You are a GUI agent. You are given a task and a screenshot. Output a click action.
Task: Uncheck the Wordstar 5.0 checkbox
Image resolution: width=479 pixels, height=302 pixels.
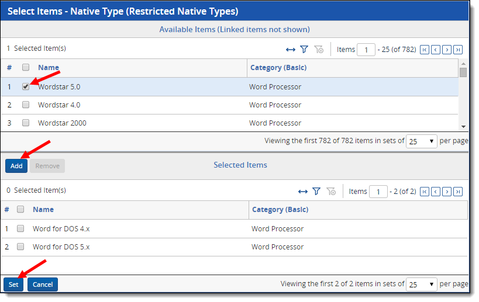(26, 86)
